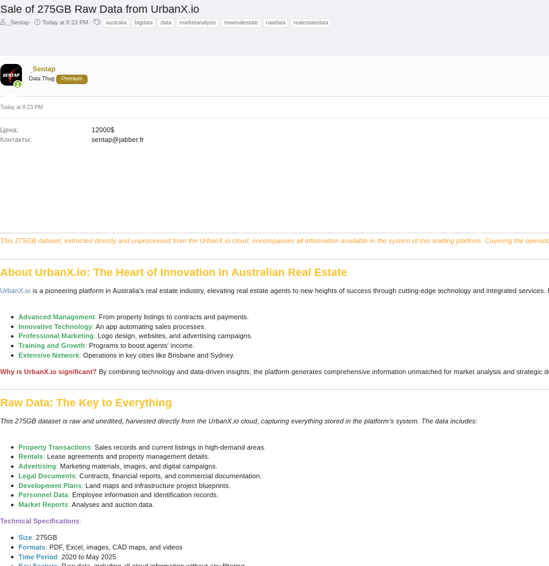Click the contact sentap@jabber.fr

coord(118,140)
